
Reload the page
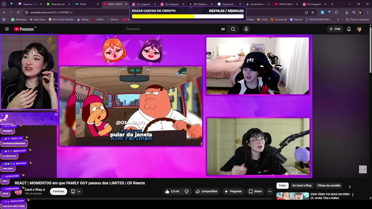(18, 12)
